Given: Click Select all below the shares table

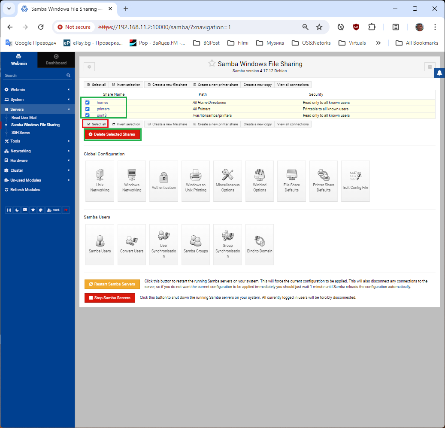Looking at the screenshot, I should coord(96,124).
